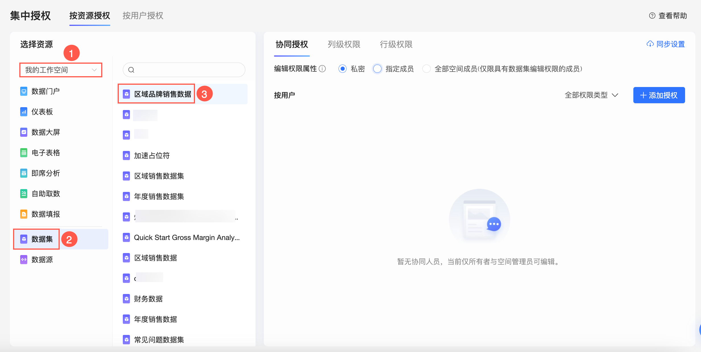Click the 数据填报 form icon
This screenshot has height=352, width=701.
click(x=24, y=214)
